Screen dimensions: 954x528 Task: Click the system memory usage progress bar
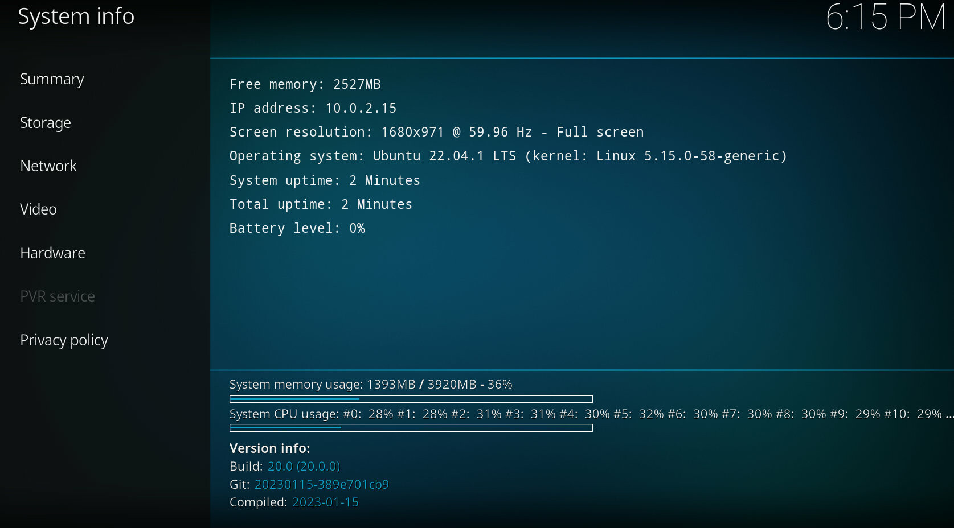(411, 399)
